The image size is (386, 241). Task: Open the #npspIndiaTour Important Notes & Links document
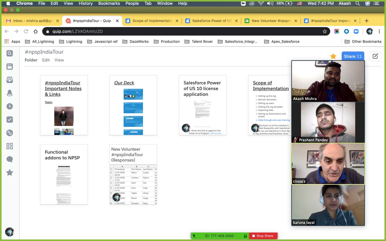(x=64, y=105)
